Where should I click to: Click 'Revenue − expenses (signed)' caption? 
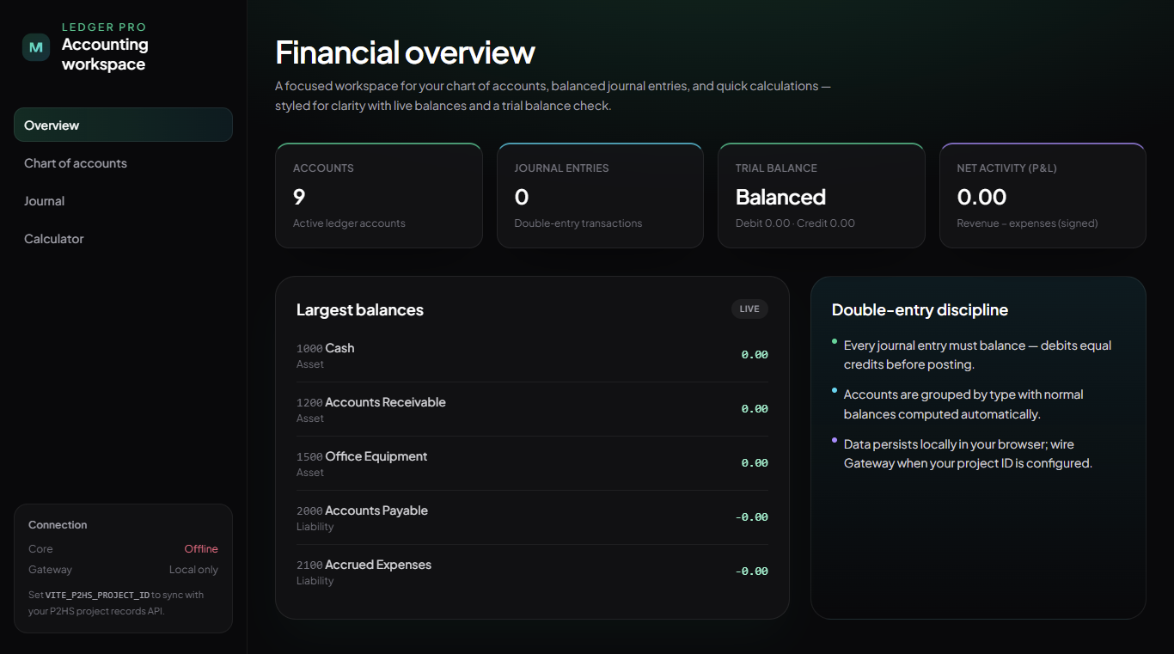[1027, 223]
